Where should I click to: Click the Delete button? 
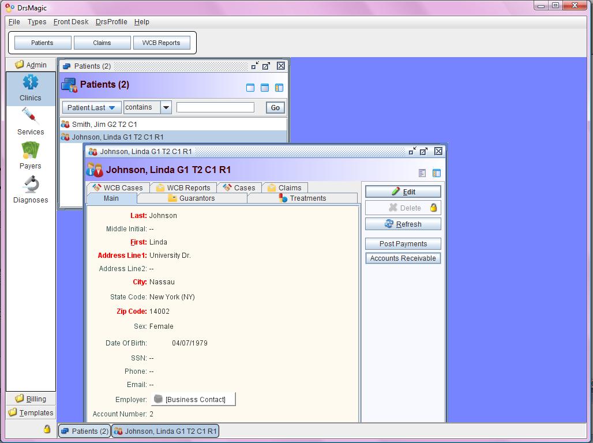pyautogui.click(x=403, y=208)
